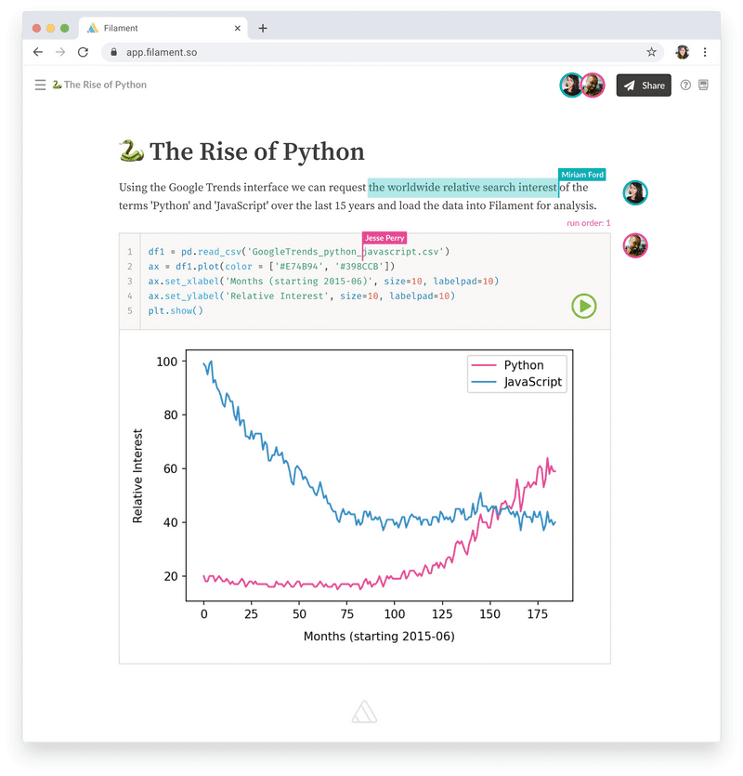Bookmark the page with the star icon
The height and width of the screenshot is (776, 743).
coord(652,52)
